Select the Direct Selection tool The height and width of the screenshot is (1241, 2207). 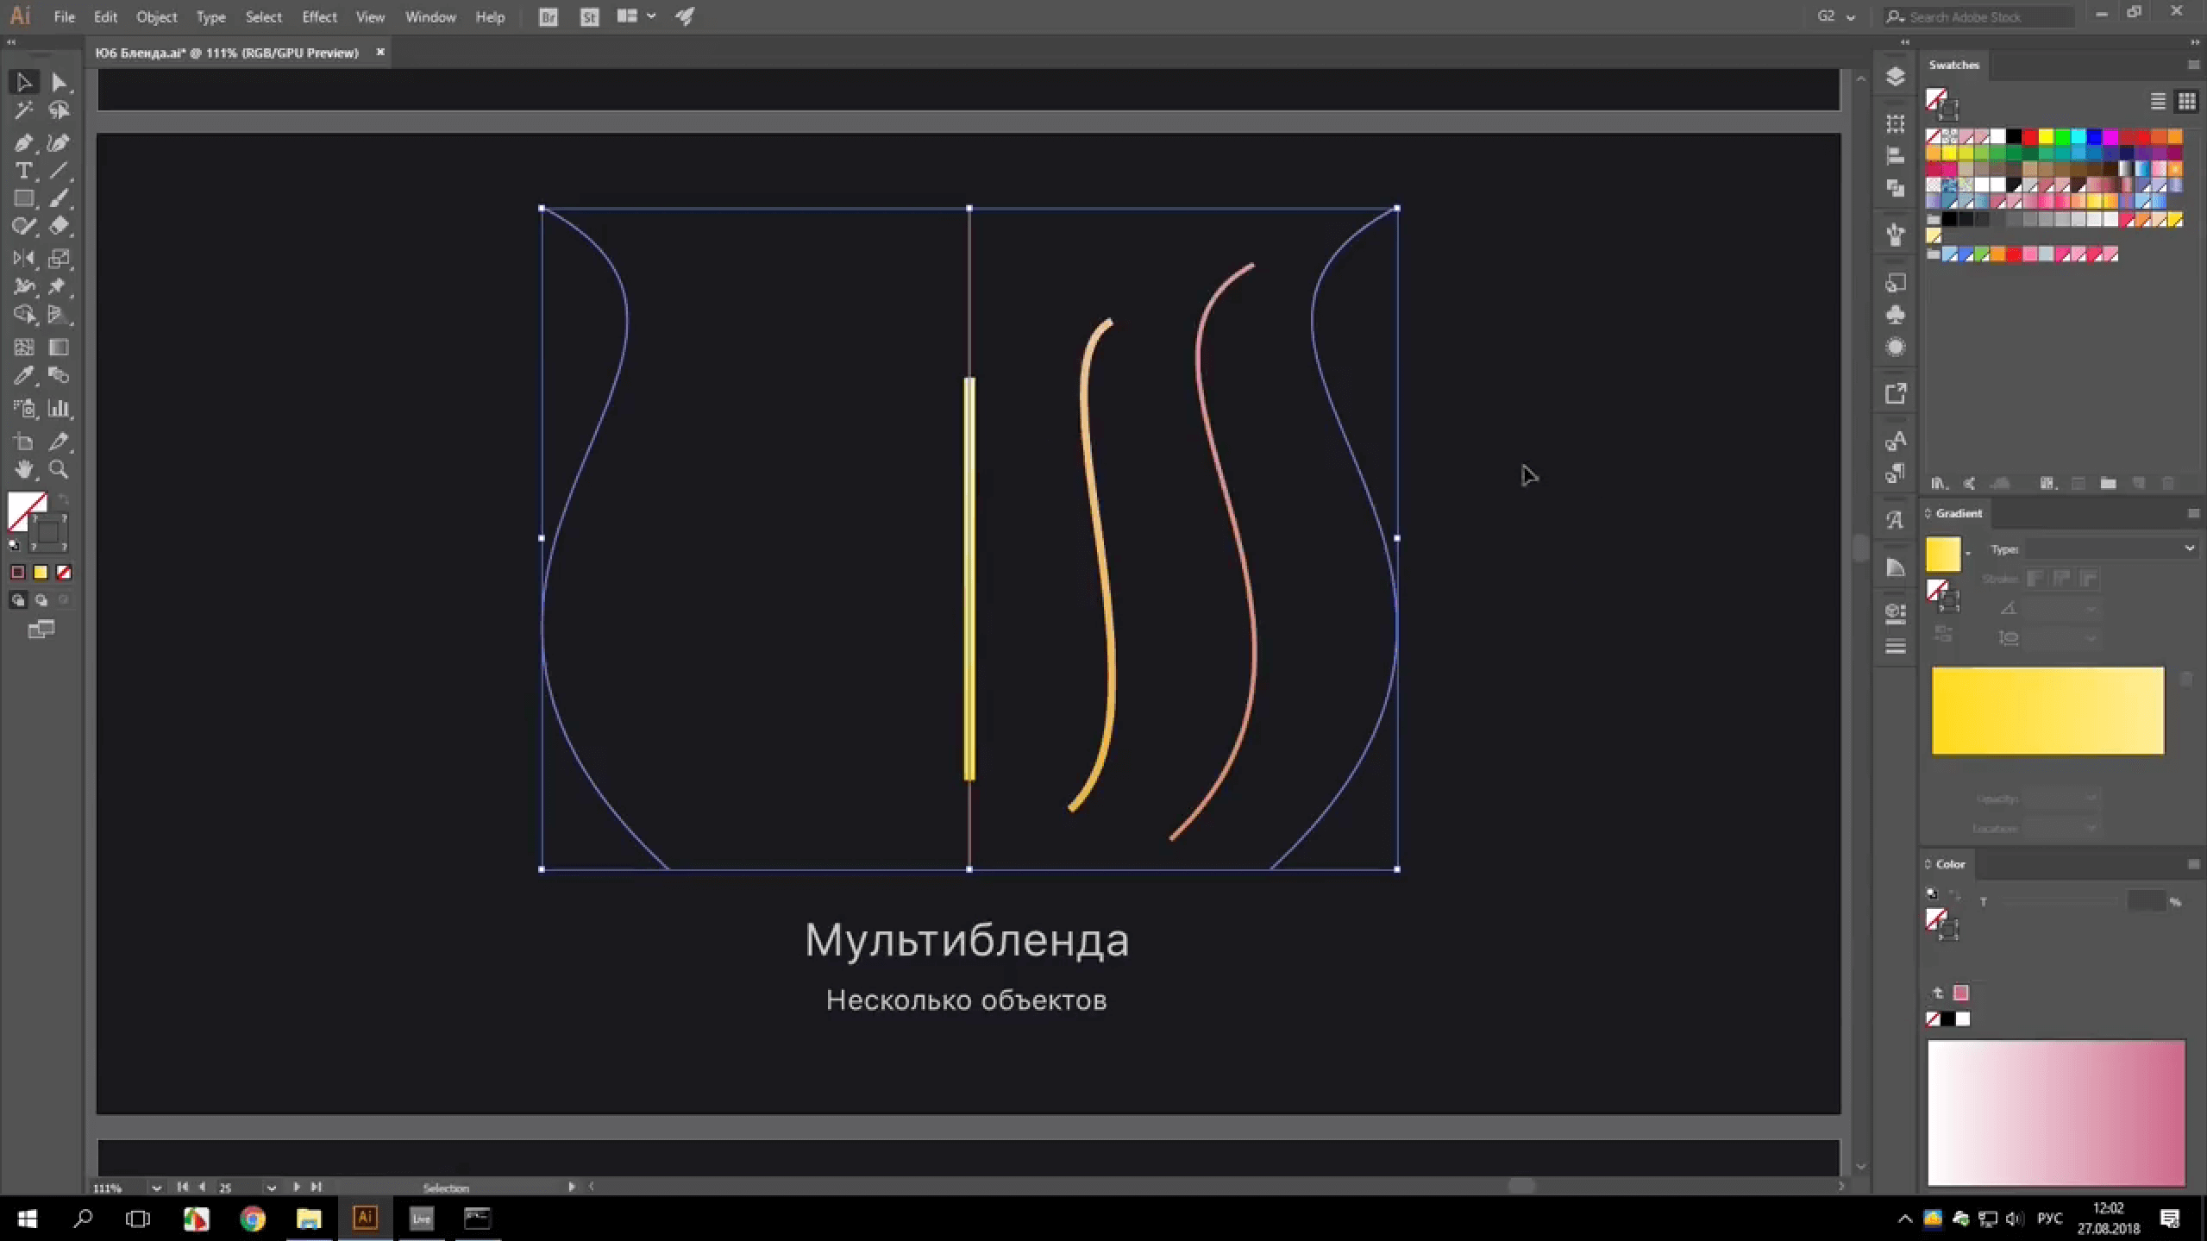[x=59, y=83]
